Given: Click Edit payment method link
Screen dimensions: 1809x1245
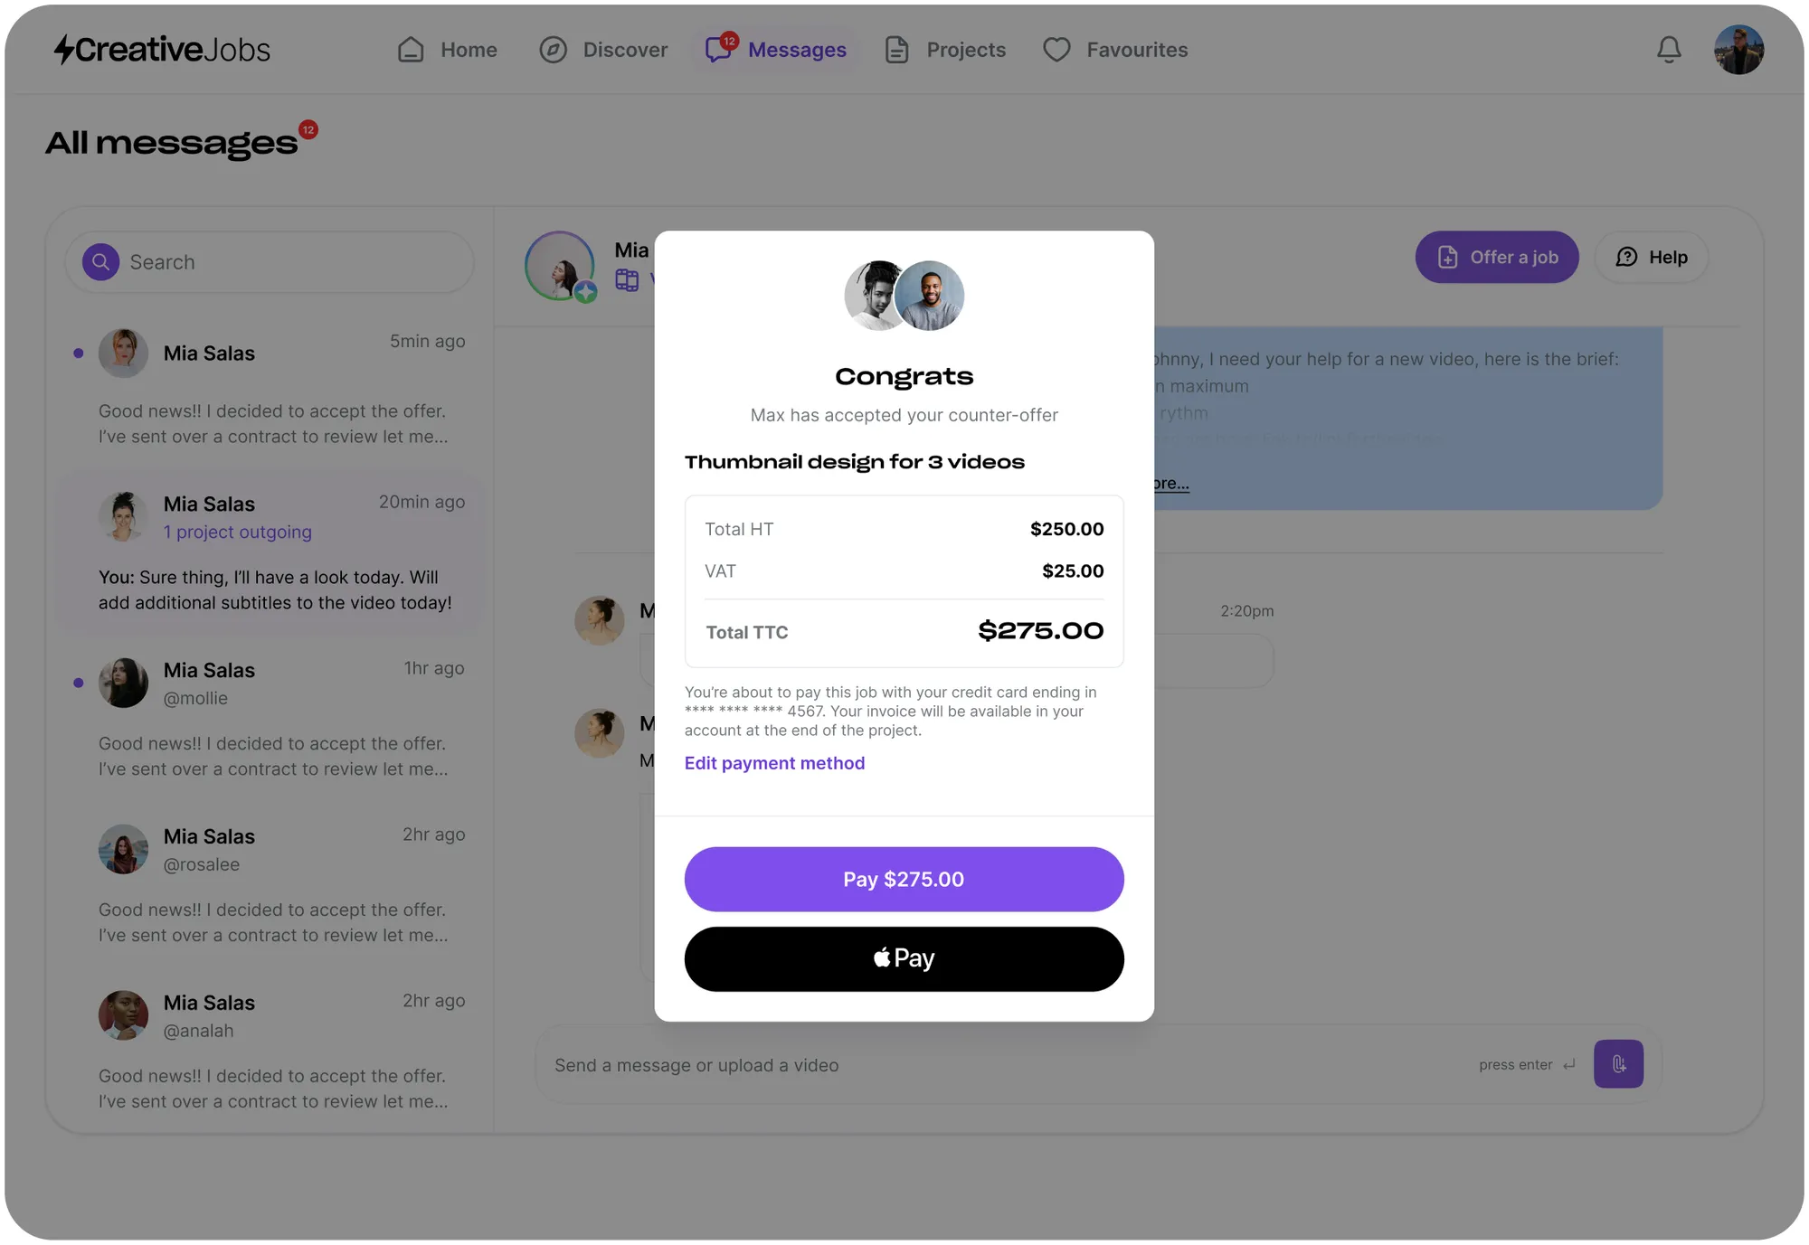Looking at the screenshot, I should pyautogui.click(x=774, y=763).
